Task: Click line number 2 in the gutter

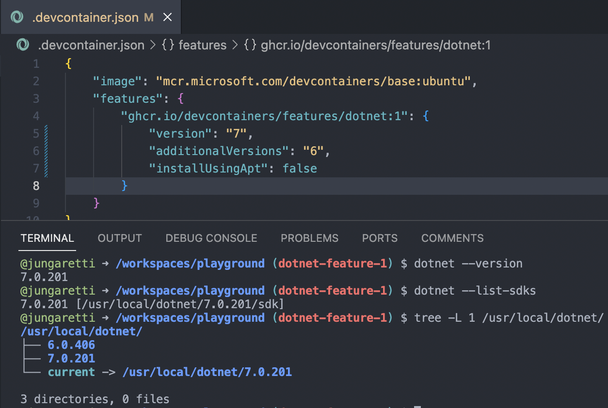Action: click(36, 81)
